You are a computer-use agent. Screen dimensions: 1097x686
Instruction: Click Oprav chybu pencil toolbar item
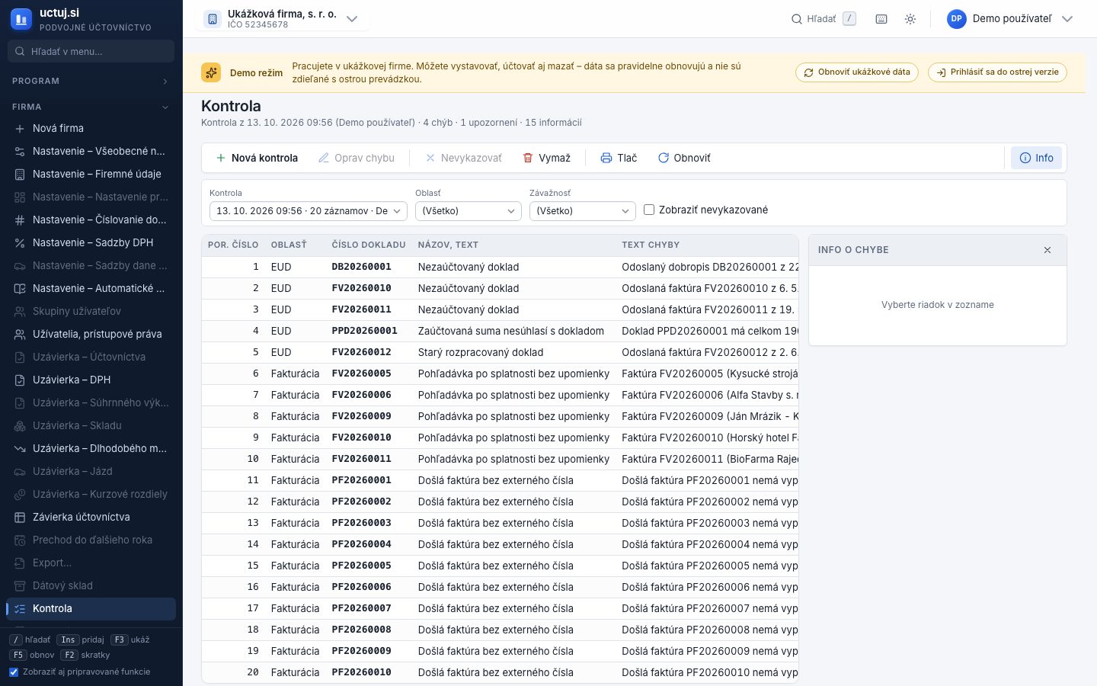pyautogui.click(x=357, y=158)
